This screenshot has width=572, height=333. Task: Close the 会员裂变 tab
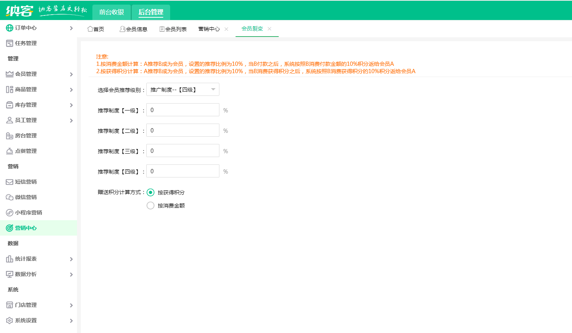click(269, 28)
